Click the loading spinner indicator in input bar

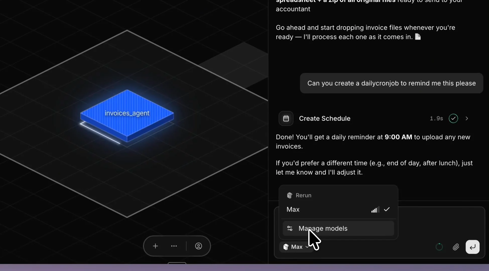(x=439, y=247)
